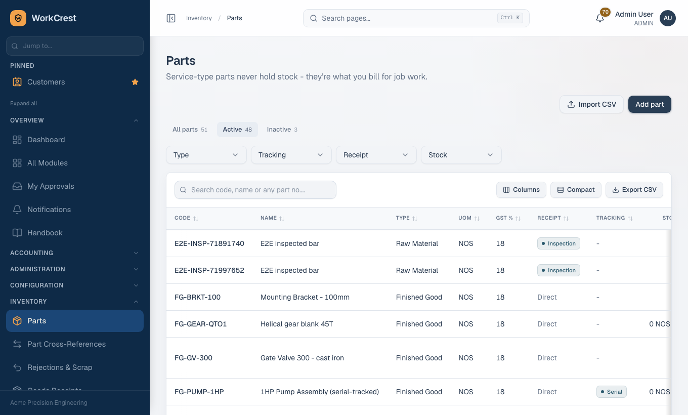Click the Export CSV button
The height and width of the screenshot is (415, 688).
634,190
